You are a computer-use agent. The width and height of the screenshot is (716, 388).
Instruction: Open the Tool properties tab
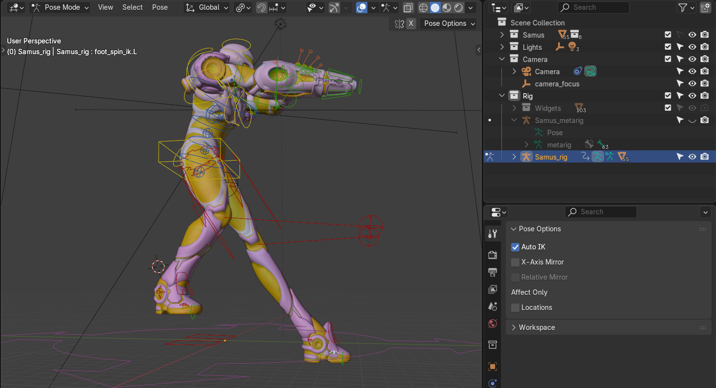493,234
